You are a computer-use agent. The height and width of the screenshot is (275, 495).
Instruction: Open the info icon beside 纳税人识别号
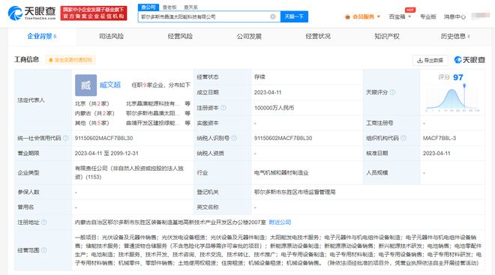pyautogui.click(x=234, y=138)
